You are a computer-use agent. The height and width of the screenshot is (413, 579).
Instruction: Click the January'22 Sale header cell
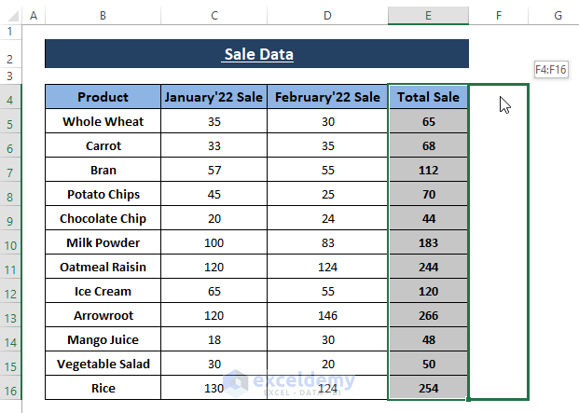pos(214,97)
